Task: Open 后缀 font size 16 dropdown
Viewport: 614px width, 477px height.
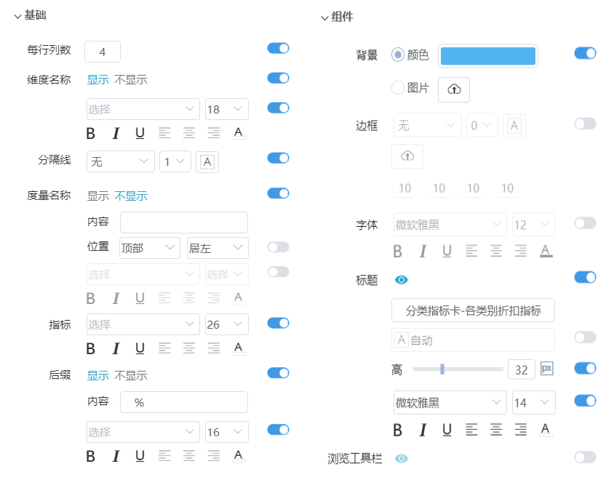Action: [227, 432]
